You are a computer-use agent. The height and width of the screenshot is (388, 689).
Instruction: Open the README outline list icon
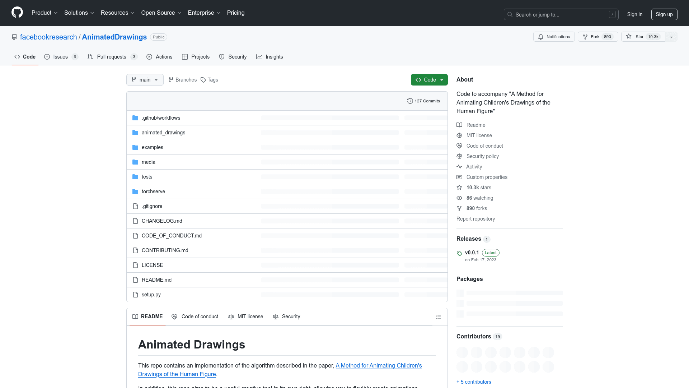pos(438,317)
